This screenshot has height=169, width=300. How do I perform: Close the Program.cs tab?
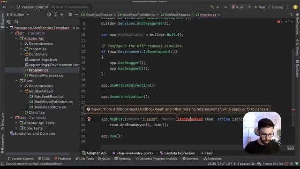pos(219,15)
